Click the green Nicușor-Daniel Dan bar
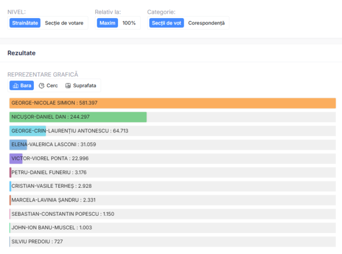Screen dimensions: 342x254 78,117
